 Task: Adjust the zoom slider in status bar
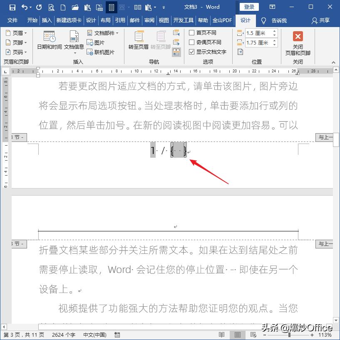coord(287,334)
